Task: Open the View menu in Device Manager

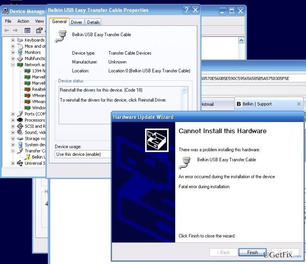Action: [x=39, y=21]
